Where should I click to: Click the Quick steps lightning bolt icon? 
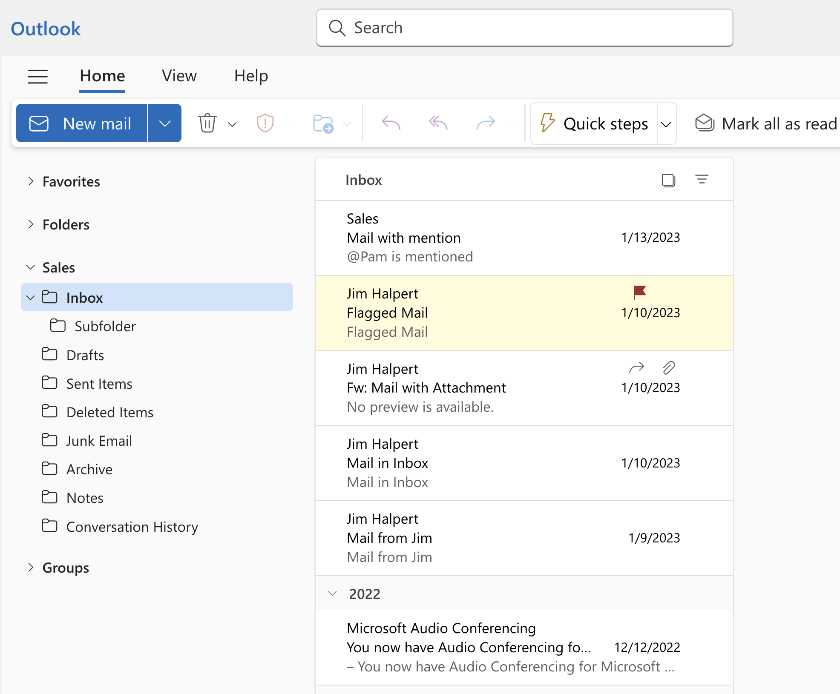[x=547, y=123]
